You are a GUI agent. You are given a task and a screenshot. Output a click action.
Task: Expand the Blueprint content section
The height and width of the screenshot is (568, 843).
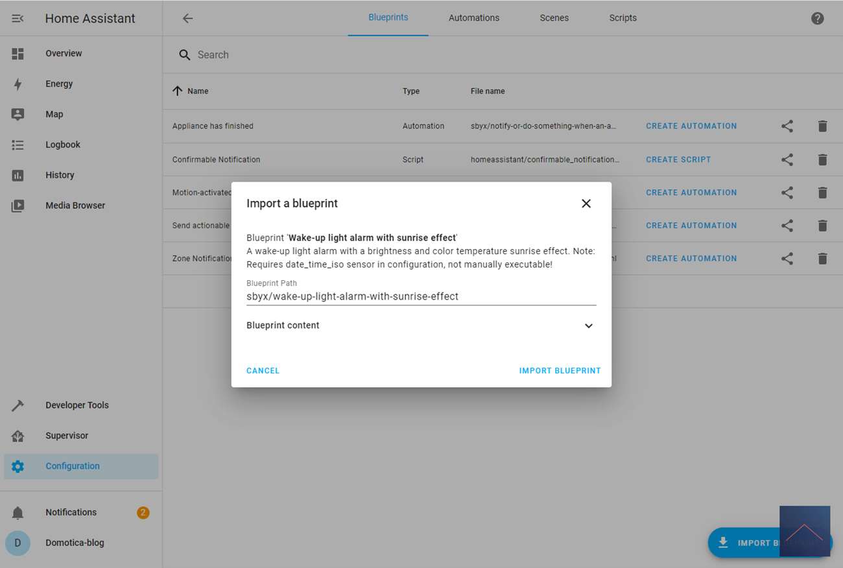588,325
